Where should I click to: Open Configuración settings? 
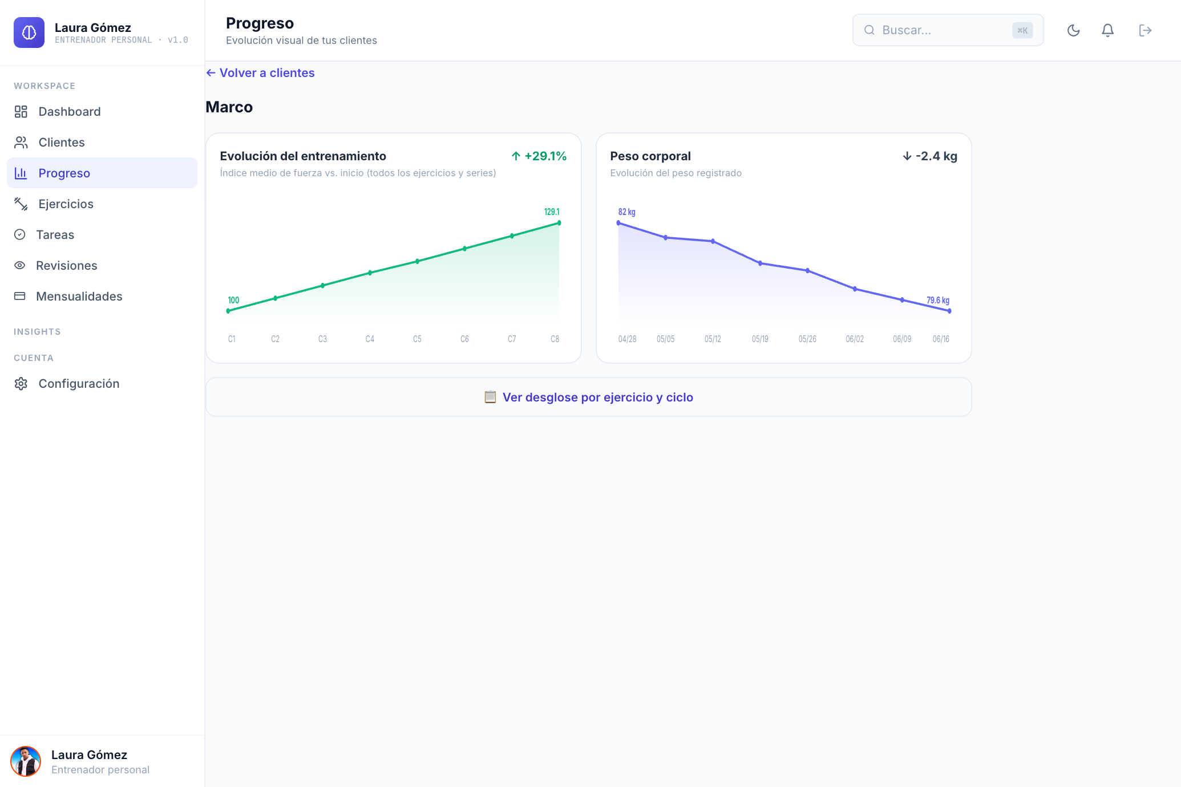pyautogui.click(x=102, y=384)
